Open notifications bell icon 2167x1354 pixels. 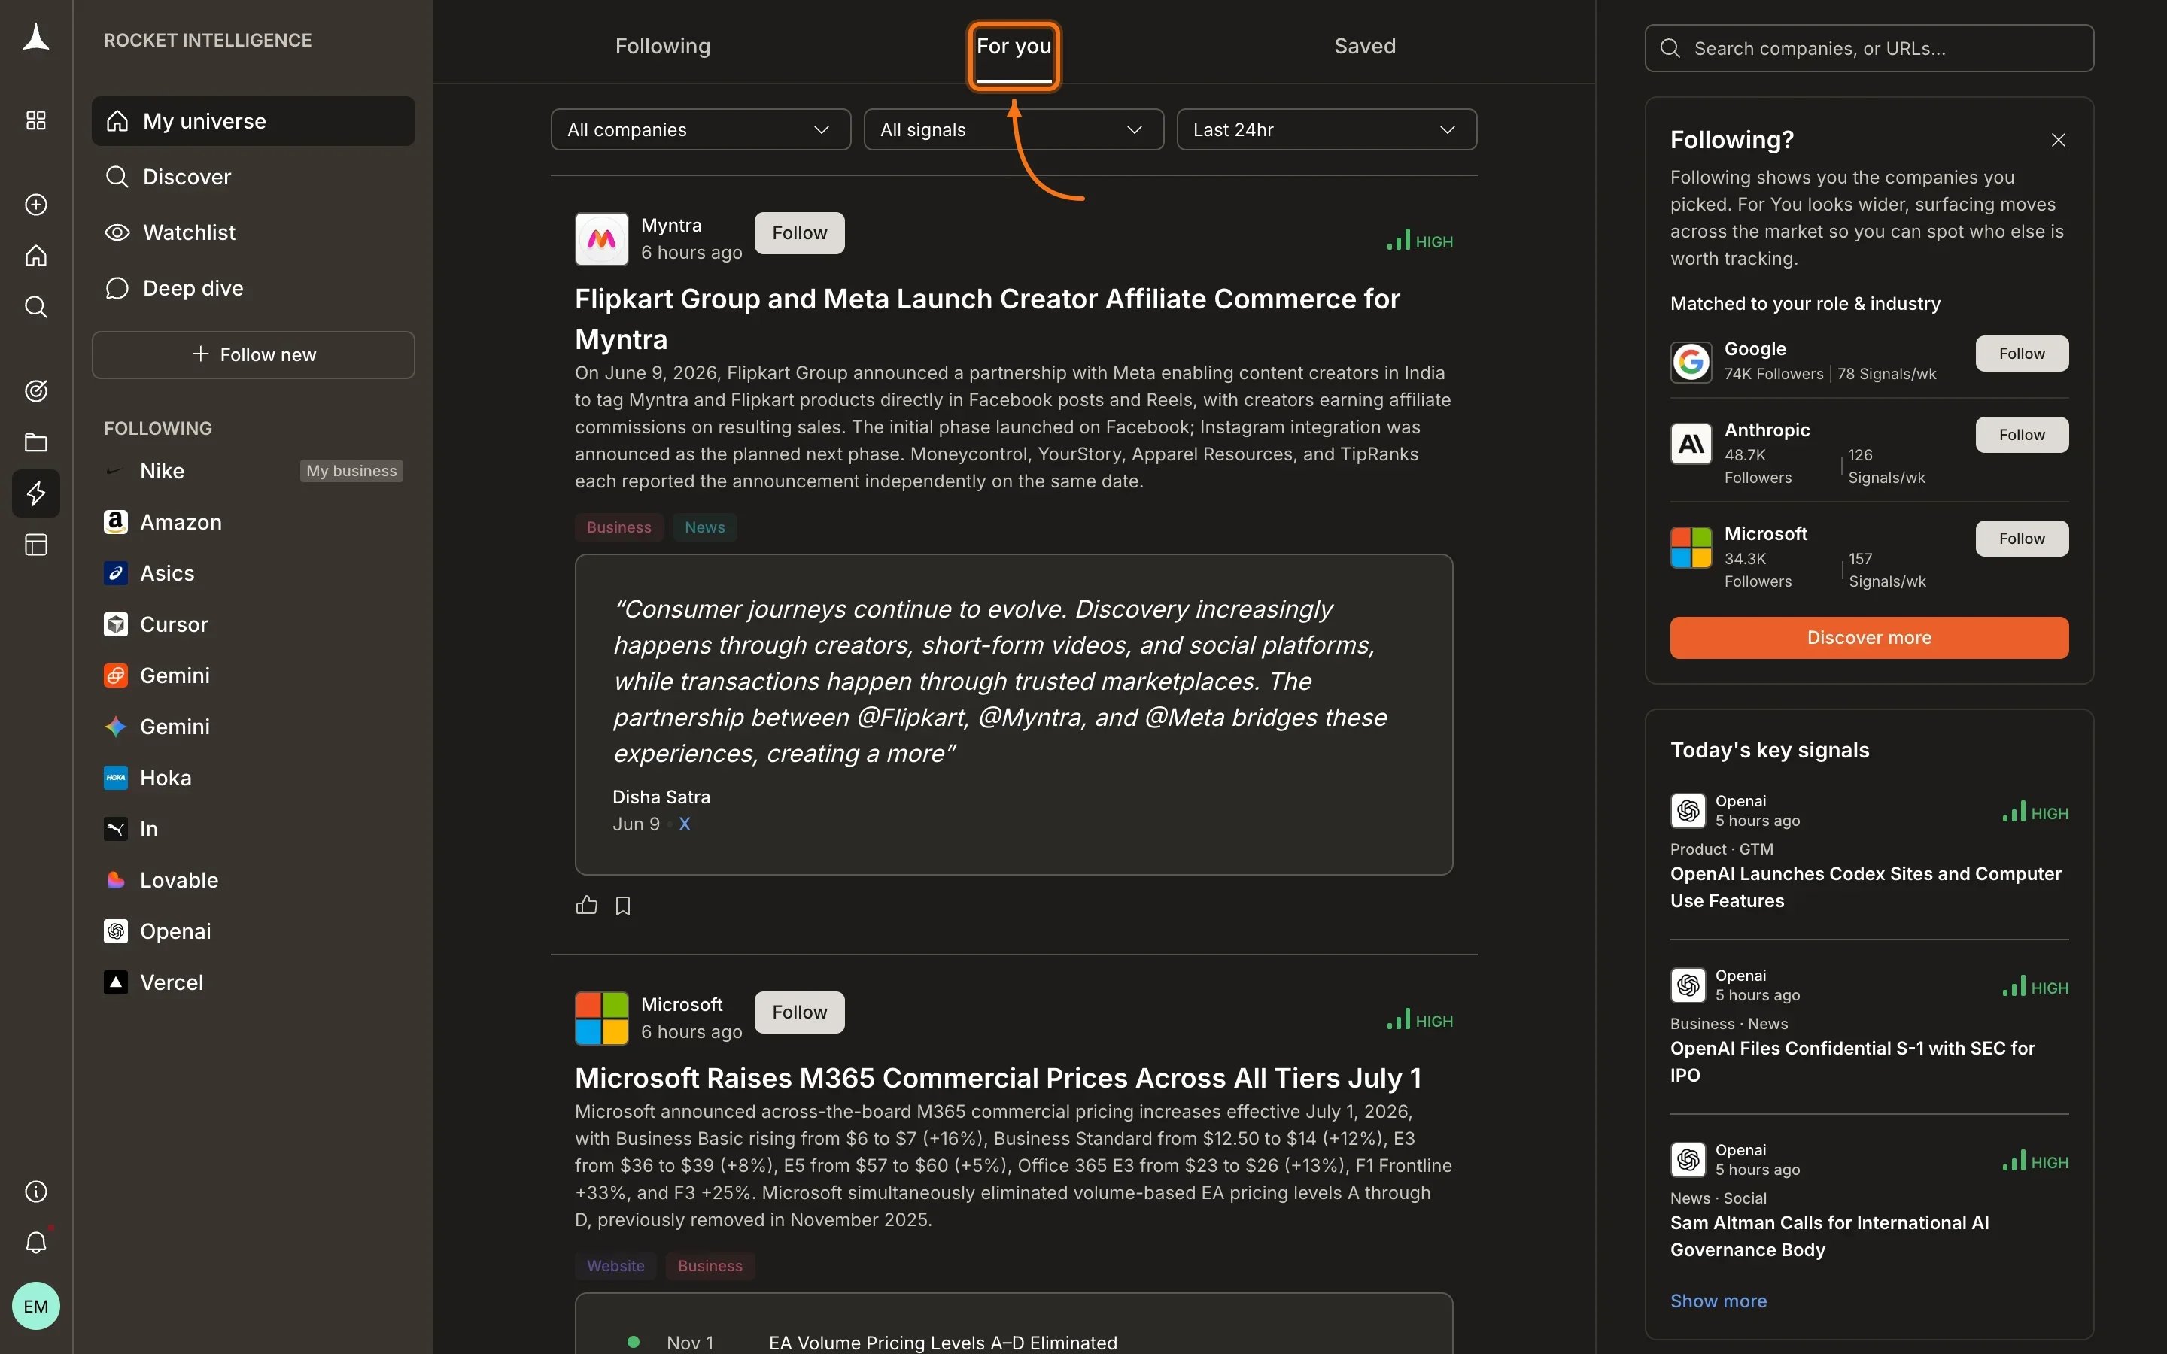click(36, 1243)
